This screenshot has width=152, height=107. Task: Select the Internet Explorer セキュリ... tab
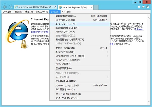click(75, 7)
